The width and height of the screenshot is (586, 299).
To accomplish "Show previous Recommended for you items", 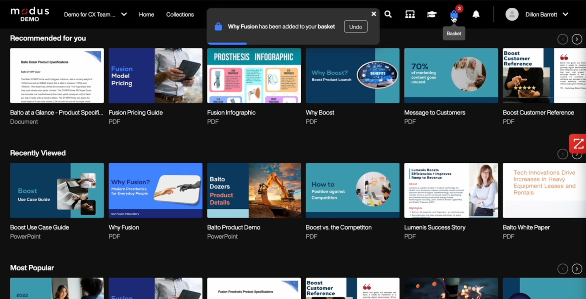I will 563,39.
